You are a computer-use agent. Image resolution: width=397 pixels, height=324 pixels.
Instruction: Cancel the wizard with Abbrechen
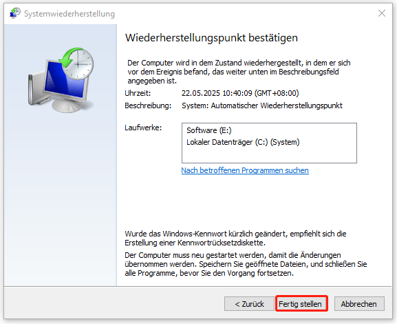pos(359,304)
